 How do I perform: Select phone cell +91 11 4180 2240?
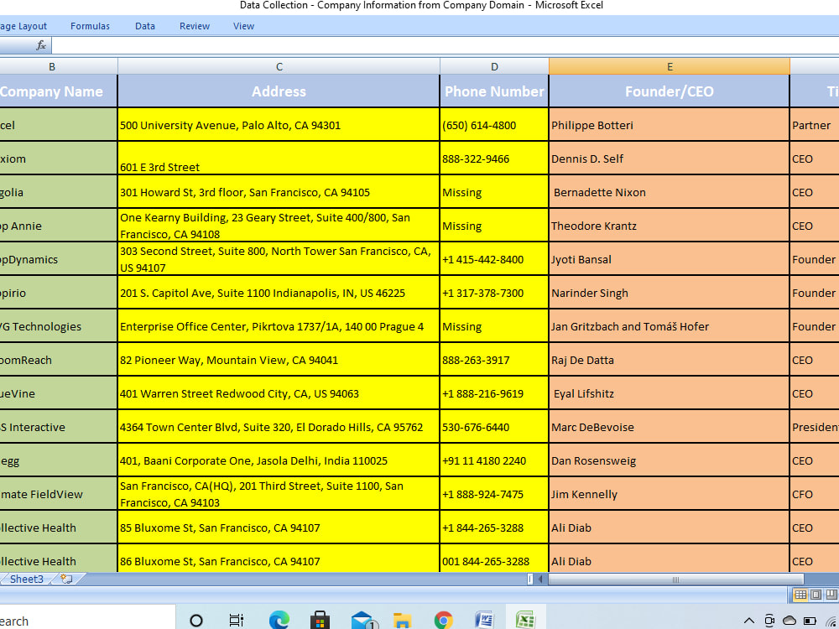click(494, 460)
